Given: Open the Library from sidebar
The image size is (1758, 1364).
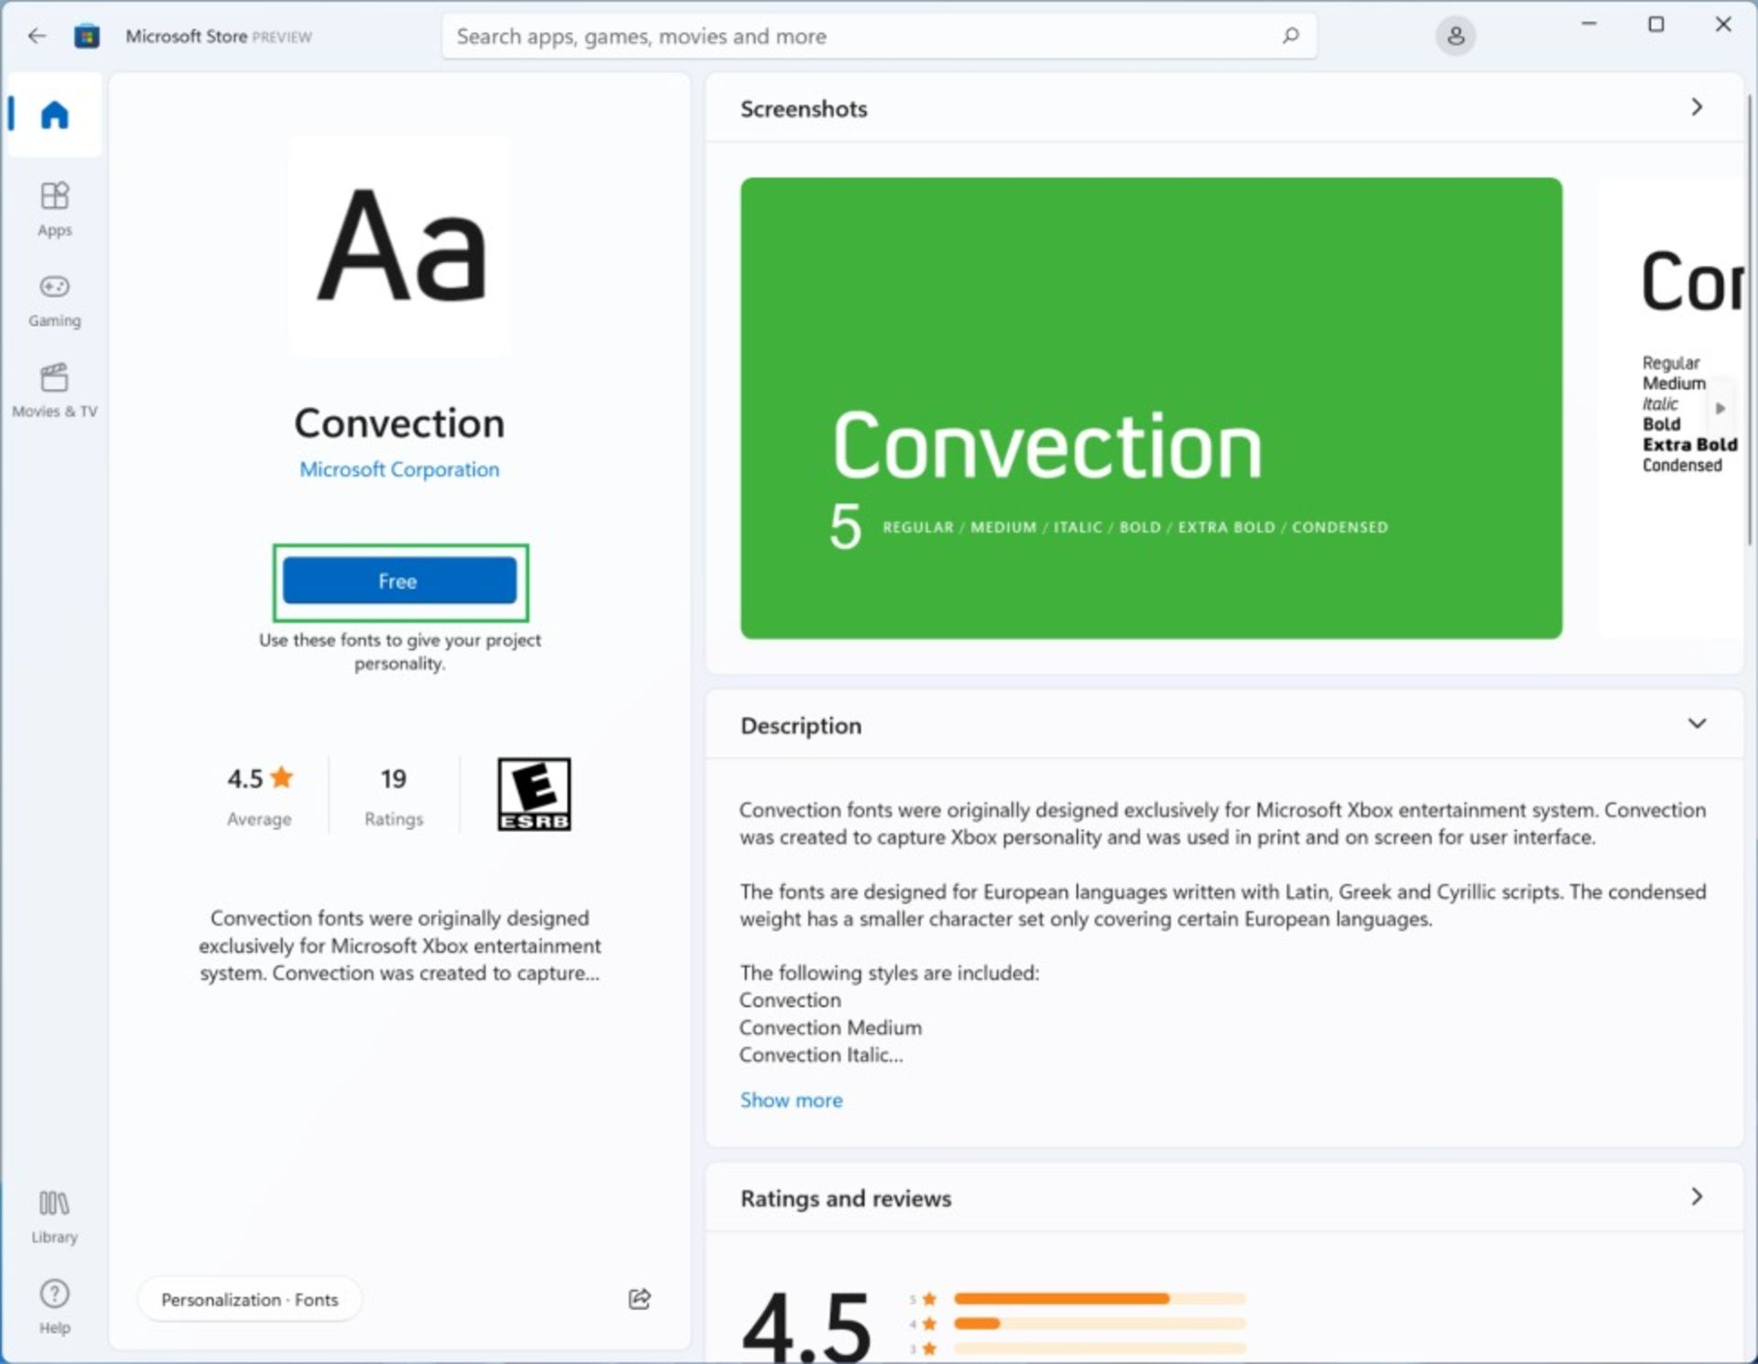Looking at the screenshot, I should coord(54,1216).
